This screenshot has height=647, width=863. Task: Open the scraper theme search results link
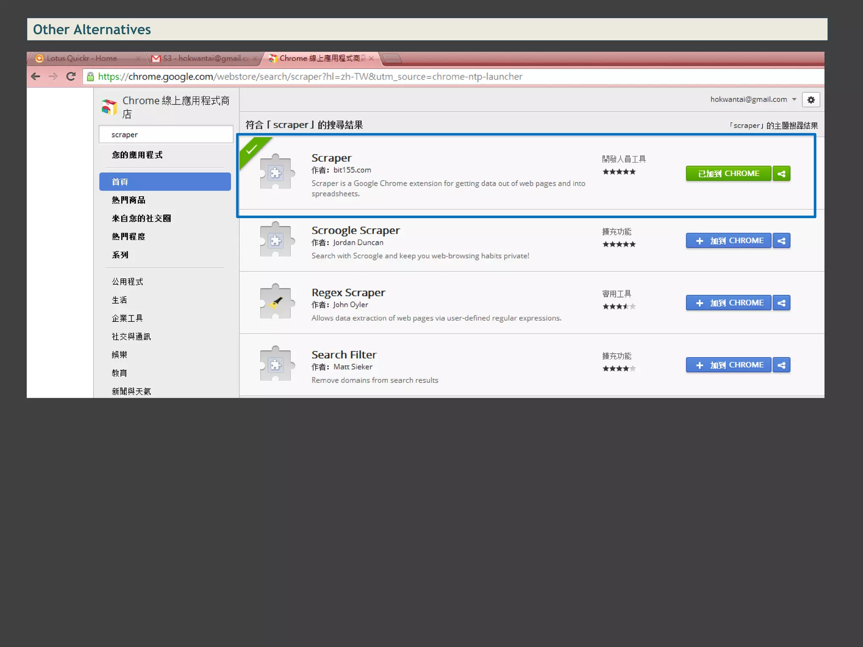point(774,126)
